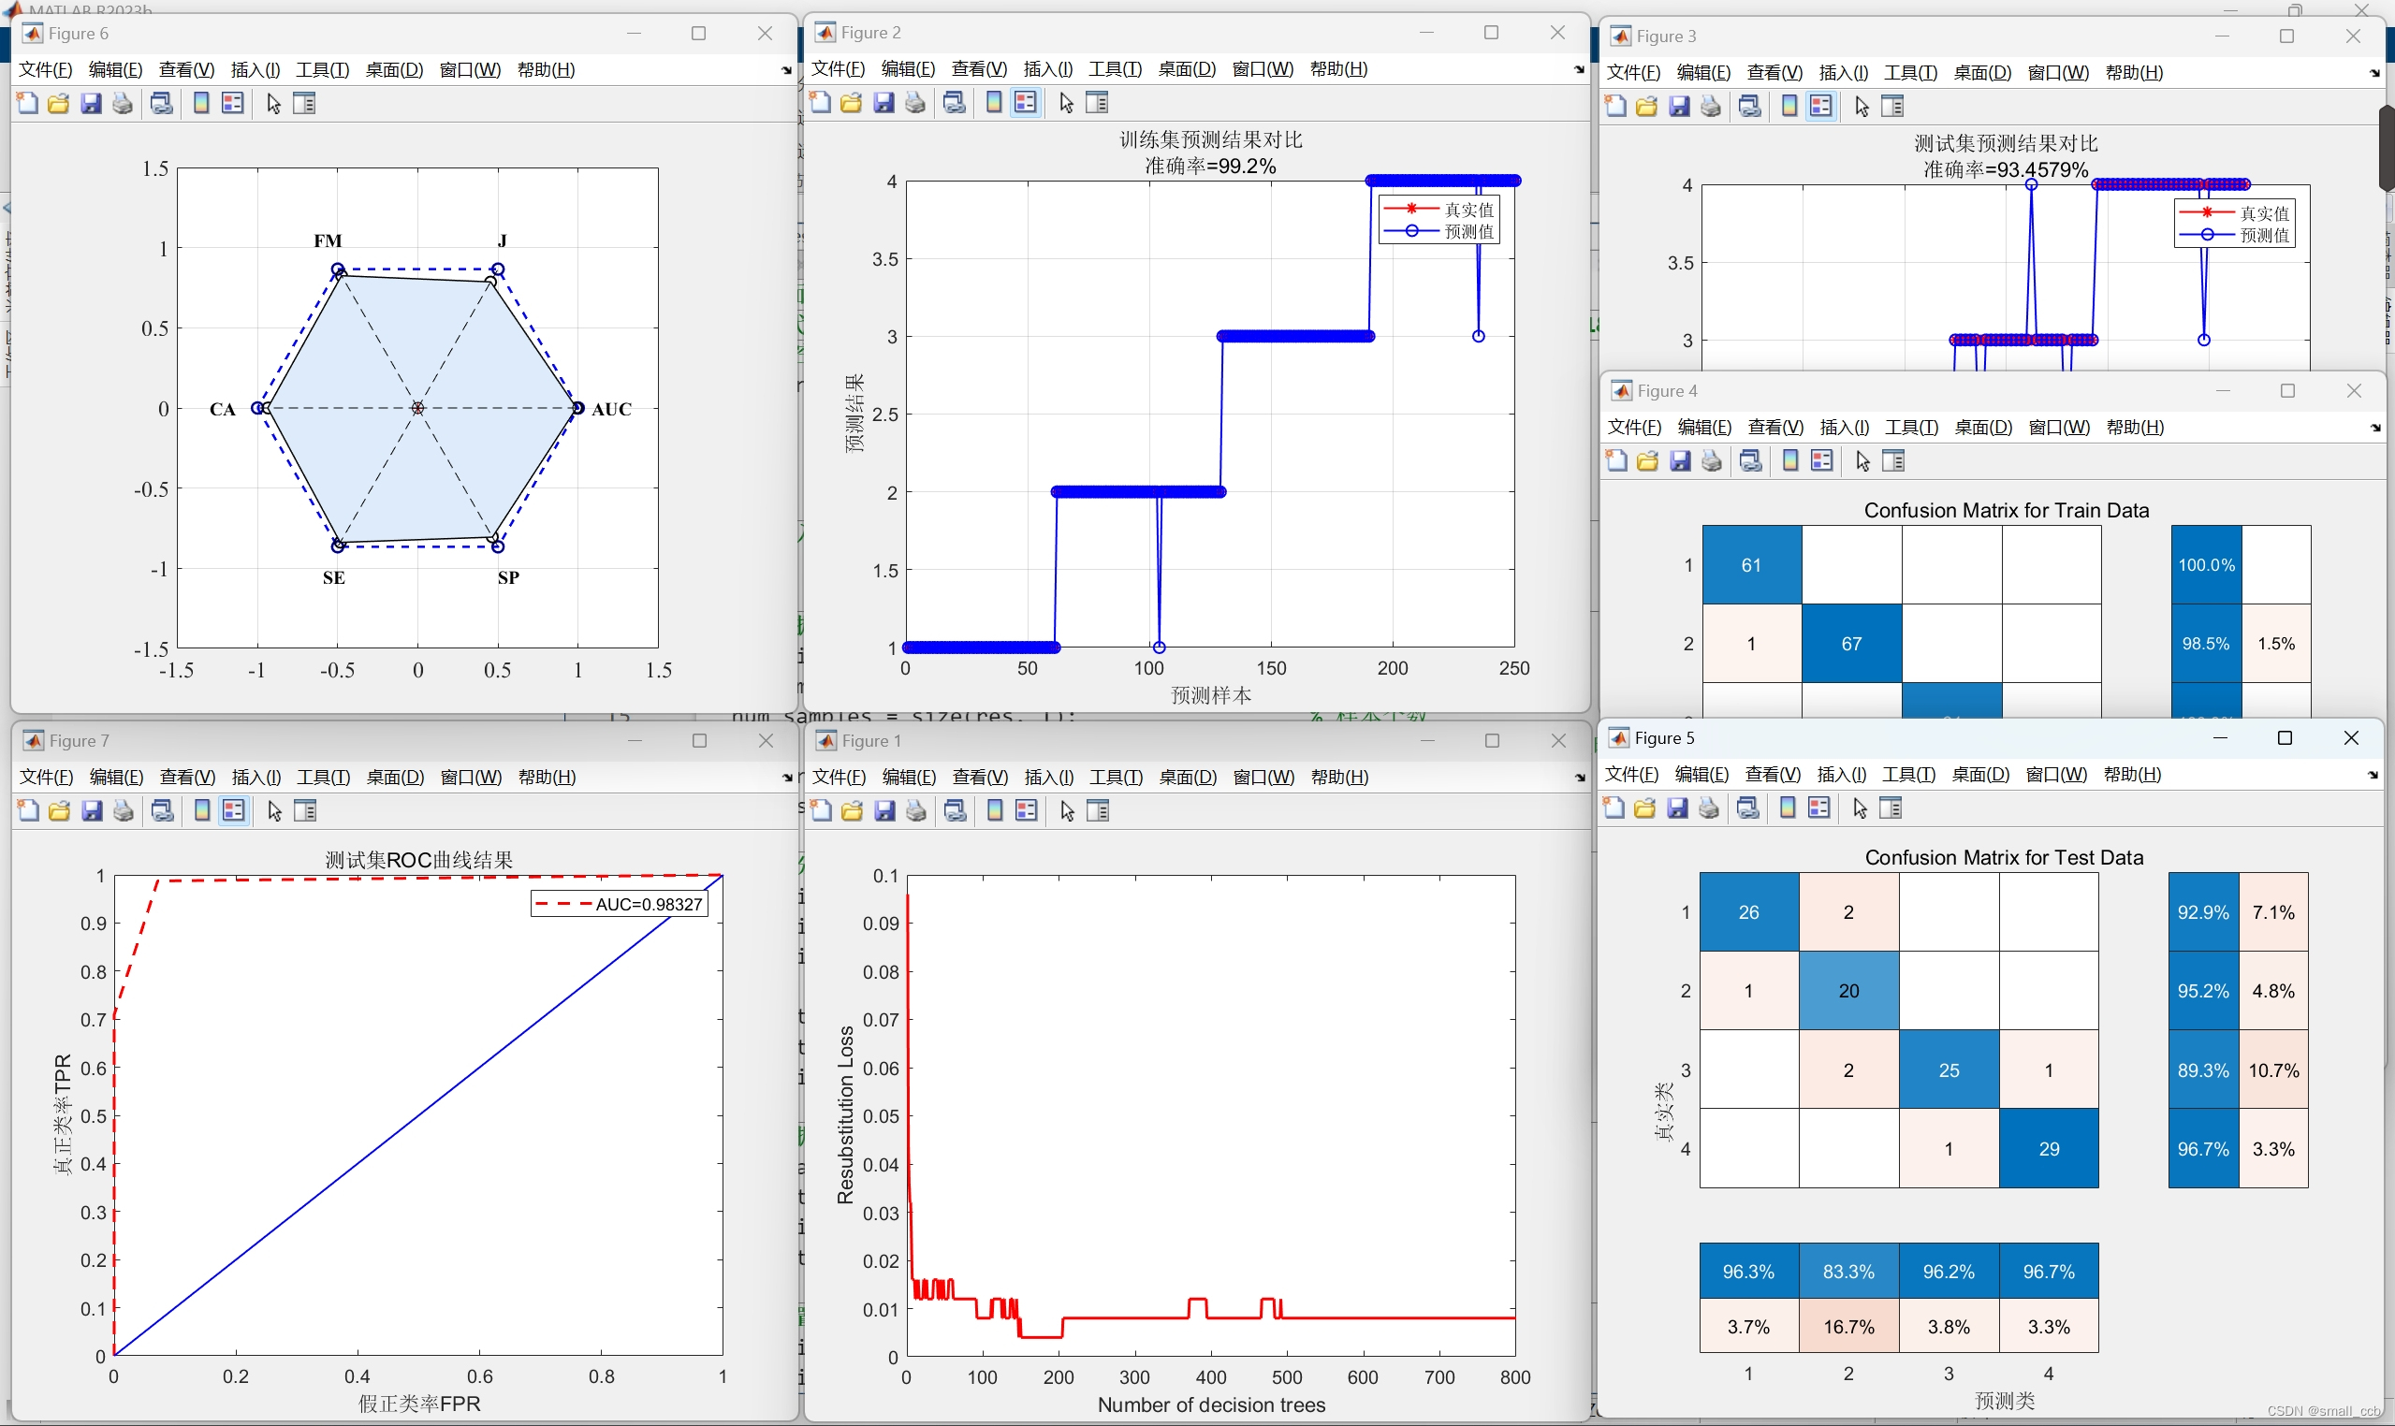Open 插入(I) menu in Figure 7
Viewport: 2395px width, 1426px height.
coord(256,778)
